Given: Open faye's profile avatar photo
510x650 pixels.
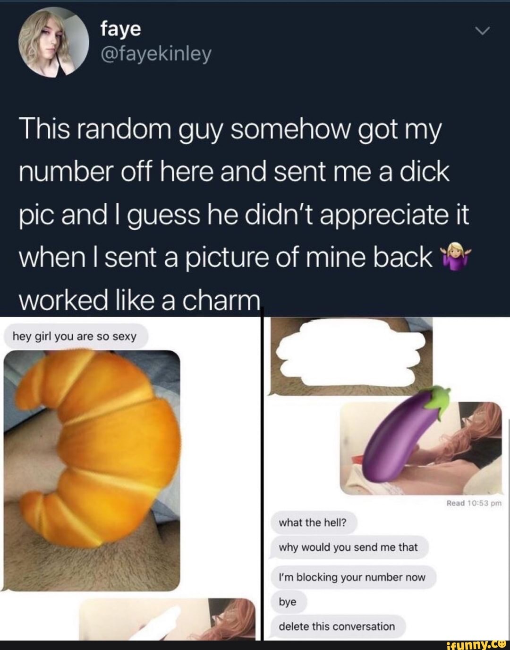Looking at the screenshot, I should point(53,42).
